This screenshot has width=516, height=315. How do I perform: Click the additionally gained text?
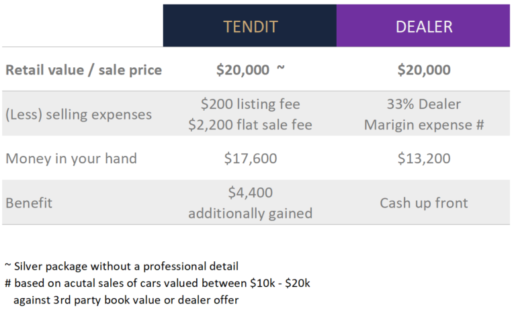pos(251,214)
